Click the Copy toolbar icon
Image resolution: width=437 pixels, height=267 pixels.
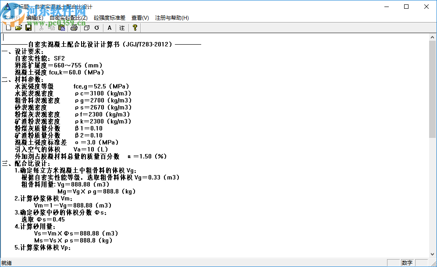pos(51,28)
